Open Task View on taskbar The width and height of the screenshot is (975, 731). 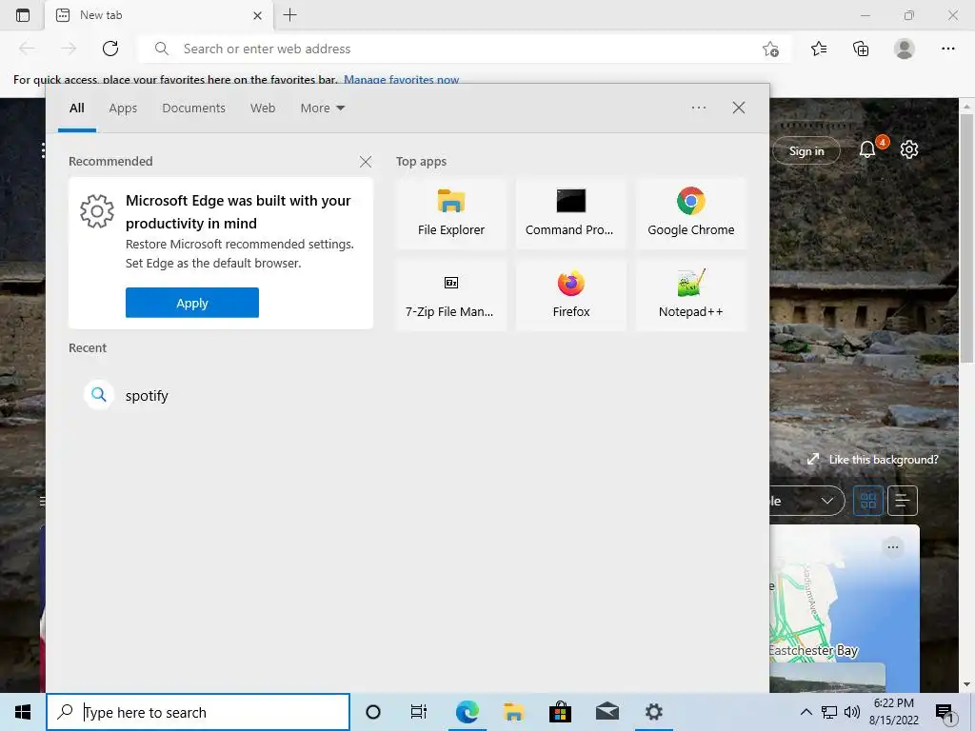pos(419,712)
